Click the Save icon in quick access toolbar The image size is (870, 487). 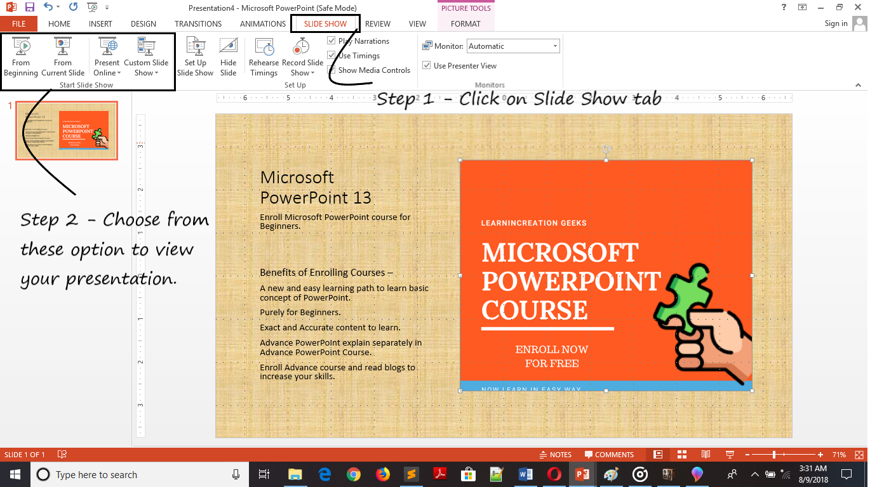pyautogui.click(x=30, y=8)
